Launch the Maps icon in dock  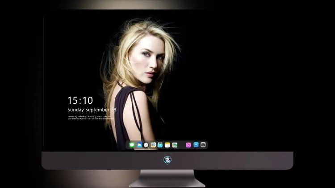(153, 145)
